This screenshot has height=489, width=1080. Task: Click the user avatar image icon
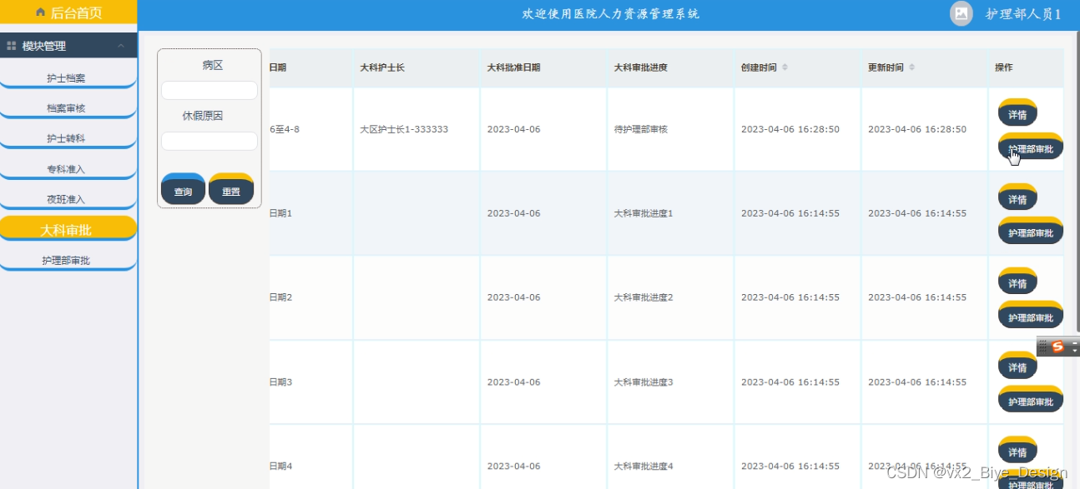(x=961, y=13)
